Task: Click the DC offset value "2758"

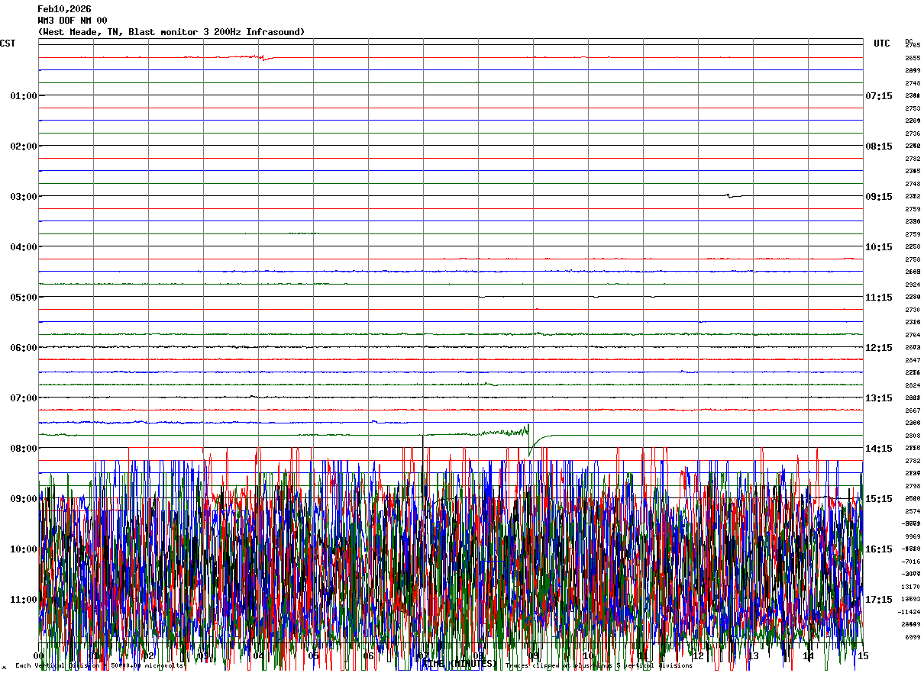Action: [x=913, y=259]
